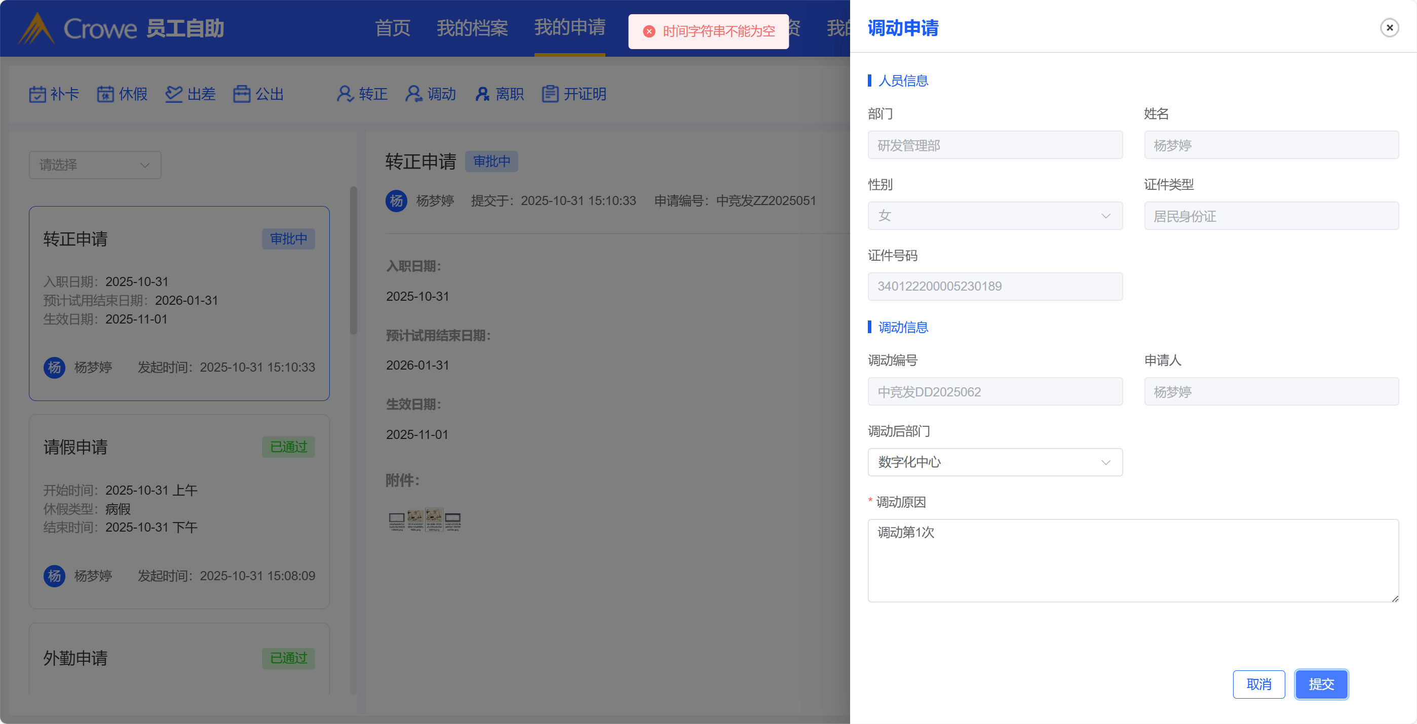1417x724 pixels.
Task: Submit the form with 提交 button
Action: (x=1321, y=685)
